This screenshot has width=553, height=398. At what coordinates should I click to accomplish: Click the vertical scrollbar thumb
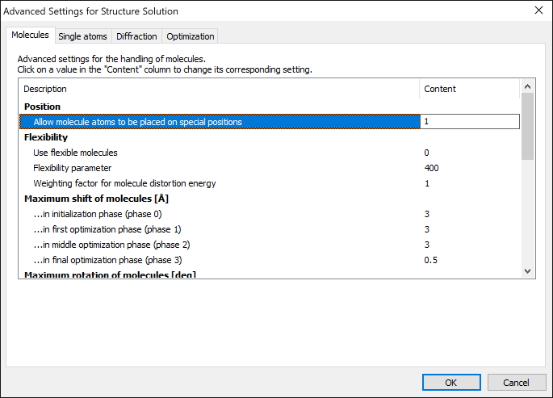coord(528,125)
